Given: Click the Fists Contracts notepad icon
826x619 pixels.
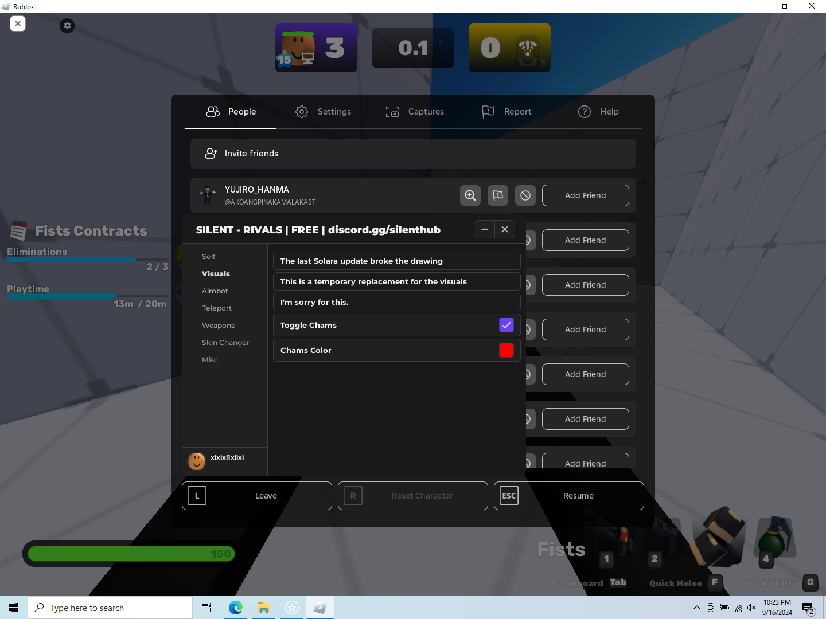Looking at the screenshot, I should coord(19,230).
